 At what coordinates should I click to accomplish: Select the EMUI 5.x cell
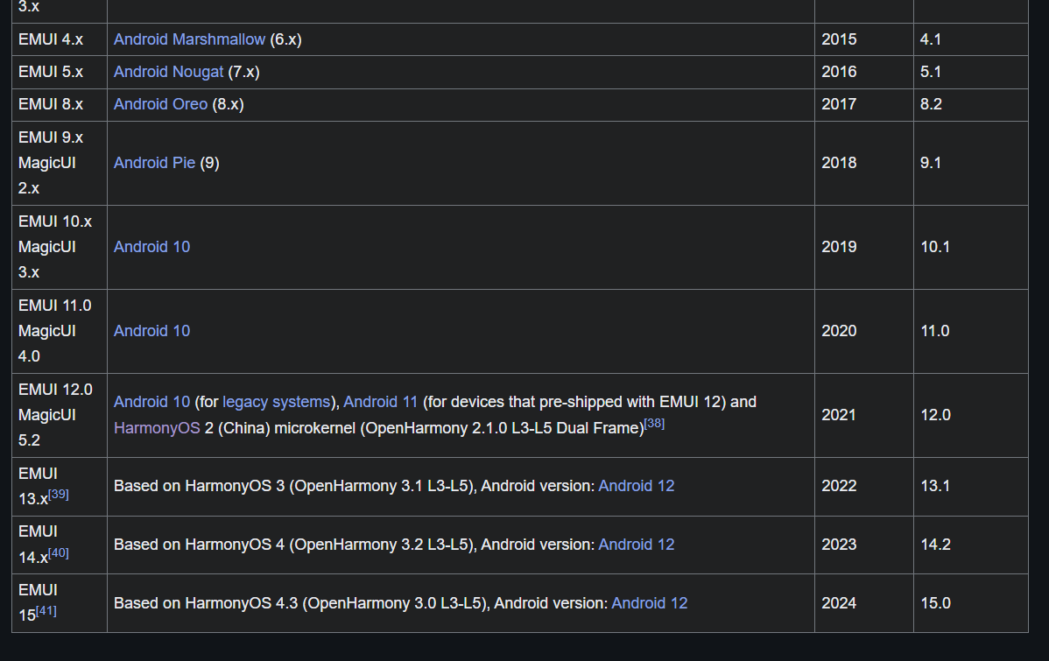pos(60,73)
